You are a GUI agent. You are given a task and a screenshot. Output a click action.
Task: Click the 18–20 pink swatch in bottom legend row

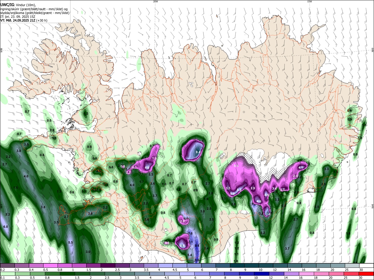[322, 274]
